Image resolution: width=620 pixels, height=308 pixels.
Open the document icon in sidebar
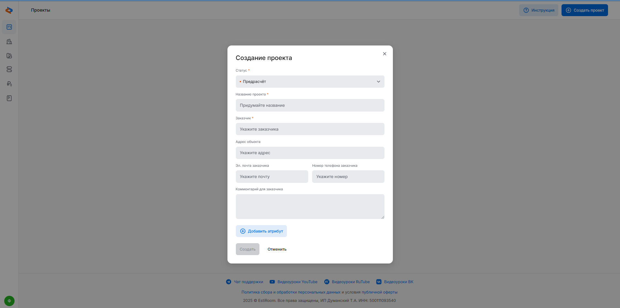(9, 98)
